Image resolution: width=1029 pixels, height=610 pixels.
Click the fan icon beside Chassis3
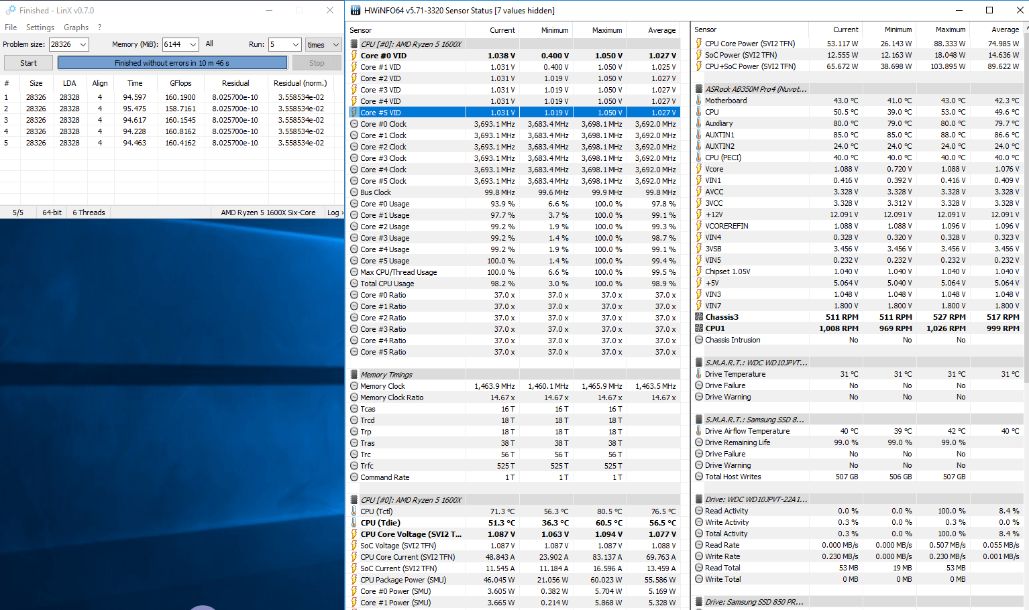699,317
